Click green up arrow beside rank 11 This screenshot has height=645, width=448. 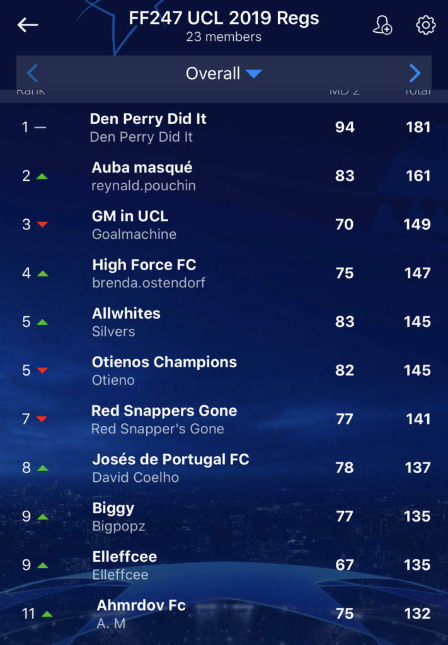coord(47,614)
